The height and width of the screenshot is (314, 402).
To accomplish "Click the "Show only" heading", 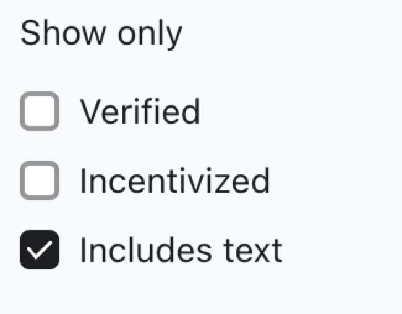I will click(101, 33).
